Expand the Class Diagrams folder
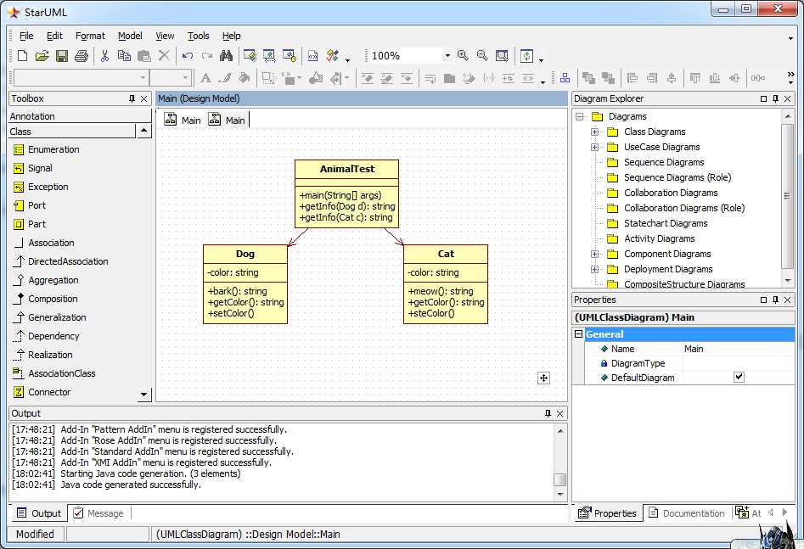This screenshot has width=804, height=549. pos(595,132)
